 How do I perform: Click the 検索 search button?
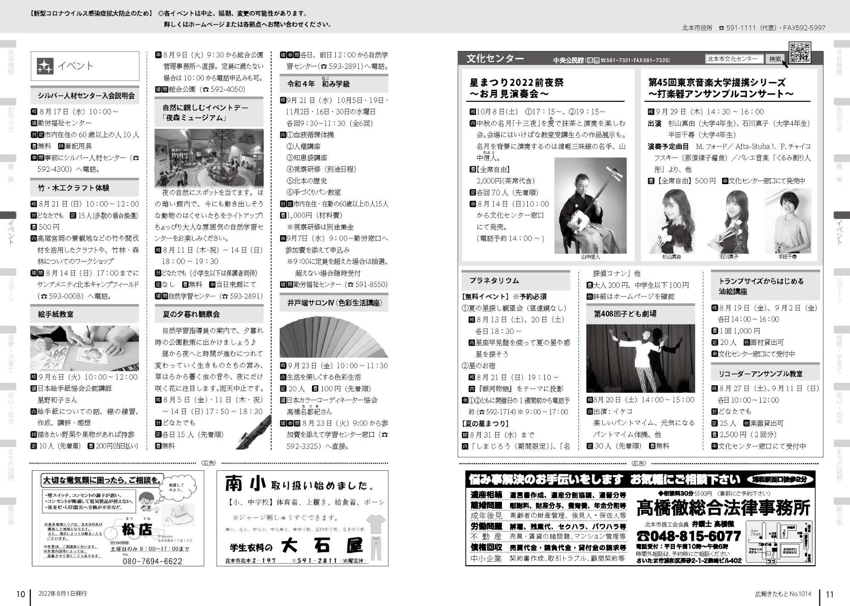tap(775, 59)
